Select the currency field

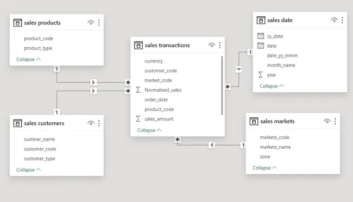[x=154, y=61]
